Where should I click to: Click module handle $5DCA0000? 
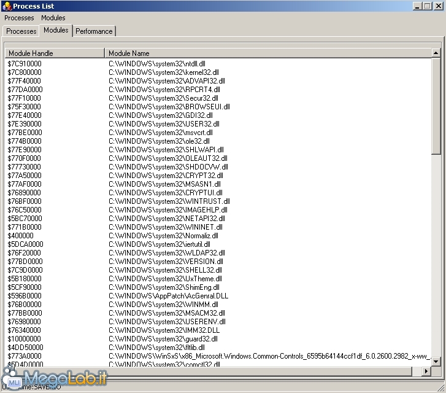click(25, 244)
